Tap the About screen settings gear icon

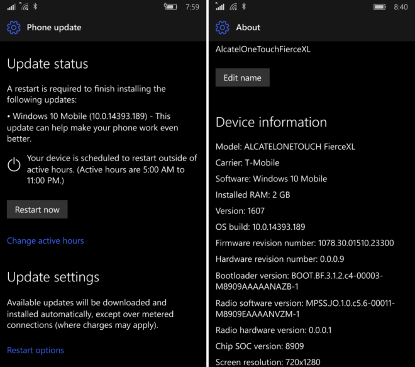223,28
